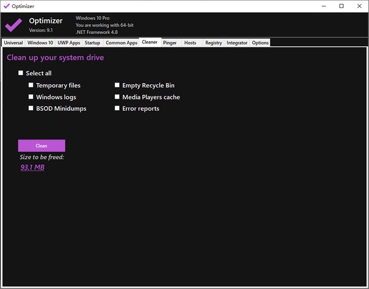Enable BSOD Minidumps cleaning

click(x=31, y=108)
